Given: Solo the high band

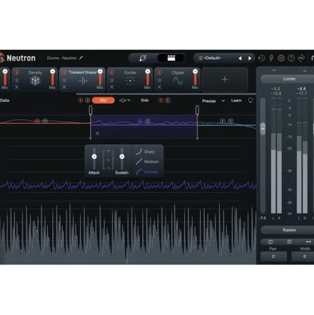Looking at the screenshot, I should coord(230,121).
